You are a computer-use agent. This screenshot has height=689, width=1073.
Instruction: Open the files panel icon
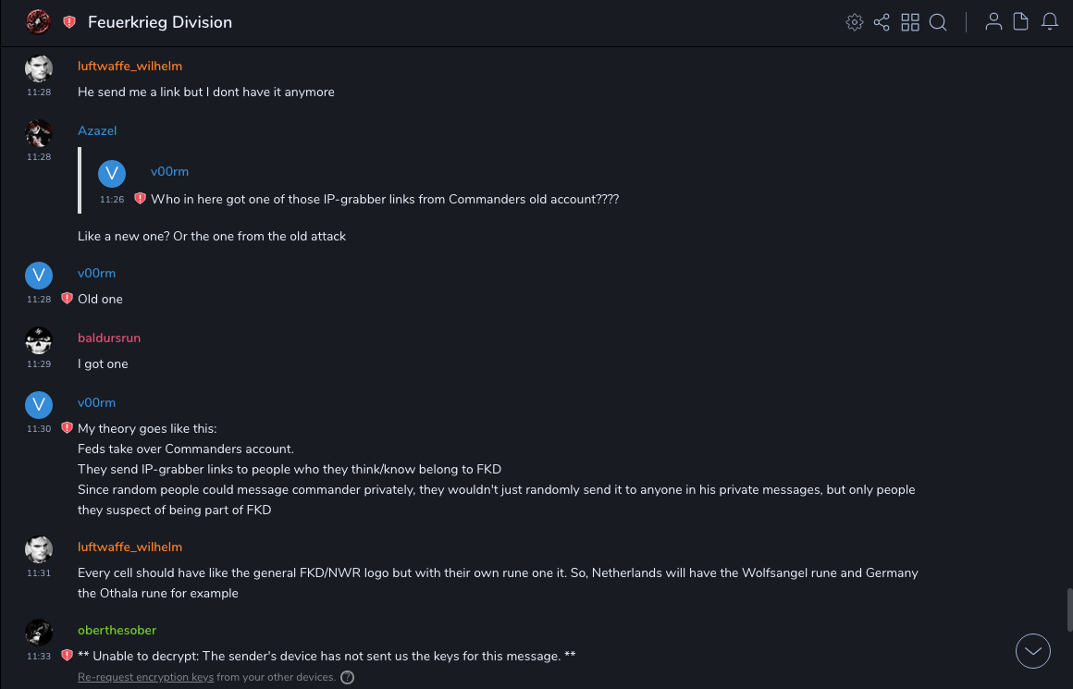[x=1021, y=22]
